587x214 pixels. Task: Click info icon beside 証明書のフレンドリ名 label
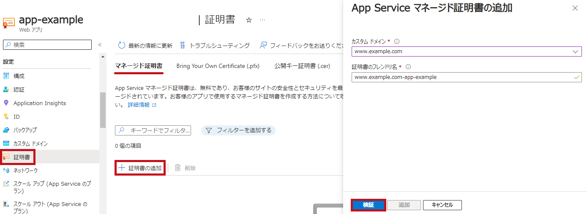pyautogui.click(x=408, y=67)
